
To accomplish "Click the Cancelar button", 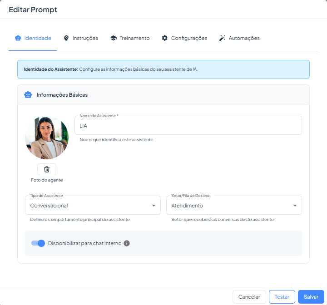I will click(x=249, y=297).
